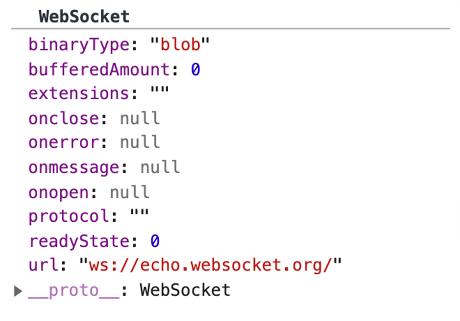Select the WebSocket object header
Image resolution: width=460 pixels, height=321 pixels.
[x=84, y=16]
